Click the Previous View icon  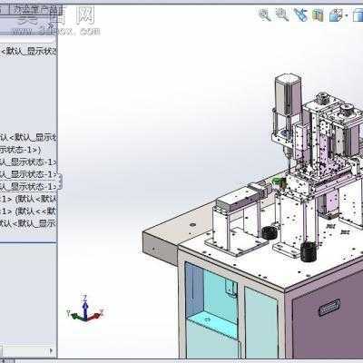tap(300, 15)
